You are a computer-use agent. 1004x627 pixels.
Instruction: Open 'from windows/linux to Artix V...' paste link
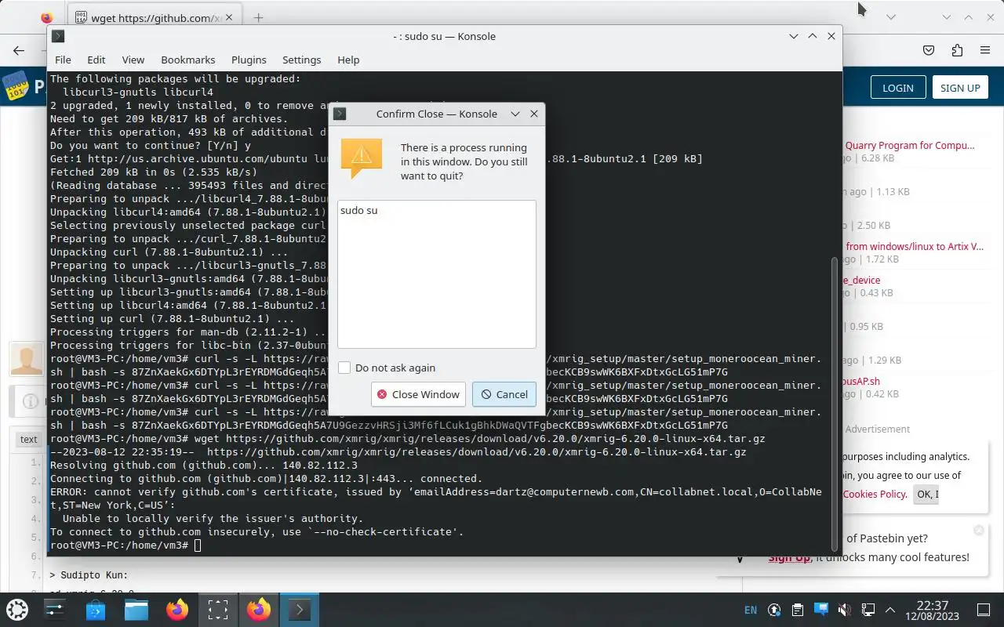point(915,246)
